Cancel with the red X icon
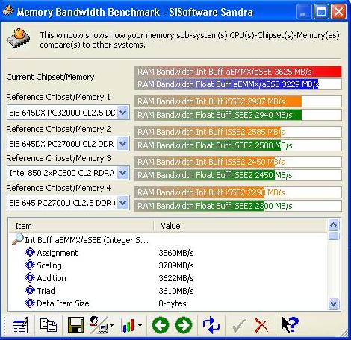Image resolution: width=351 pixels, height=340 pixels. click(x=261, y=325)
